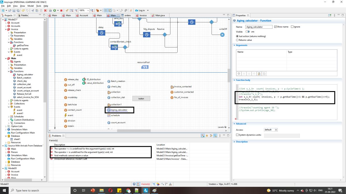Expand the Model20 tree node
Image resolution: width=346 pixels, height=194 pixels.
3,168
